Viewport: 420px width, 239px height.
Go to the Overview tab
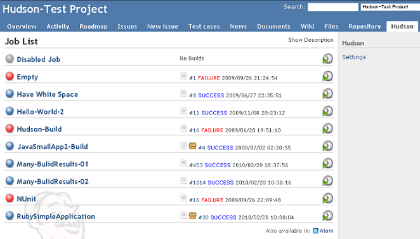(x=22, y=26)
